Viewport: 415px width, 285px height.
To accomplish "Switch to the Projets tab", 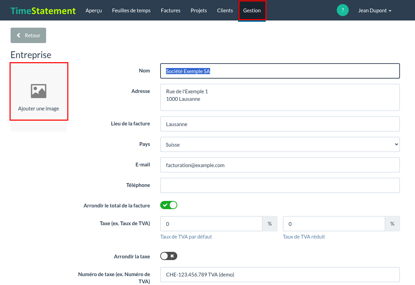I will tap(199, 11).
